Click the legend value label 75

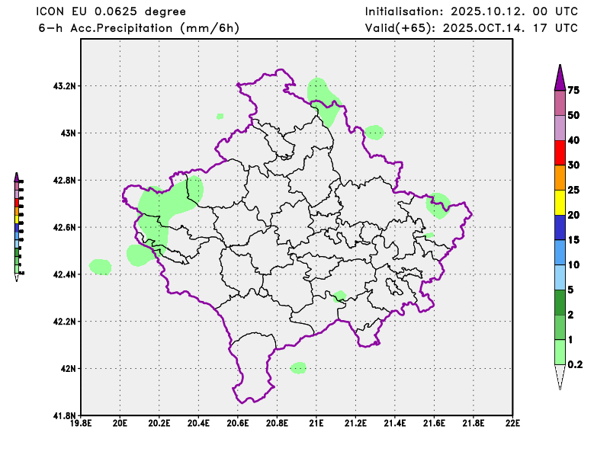(574, 90)
